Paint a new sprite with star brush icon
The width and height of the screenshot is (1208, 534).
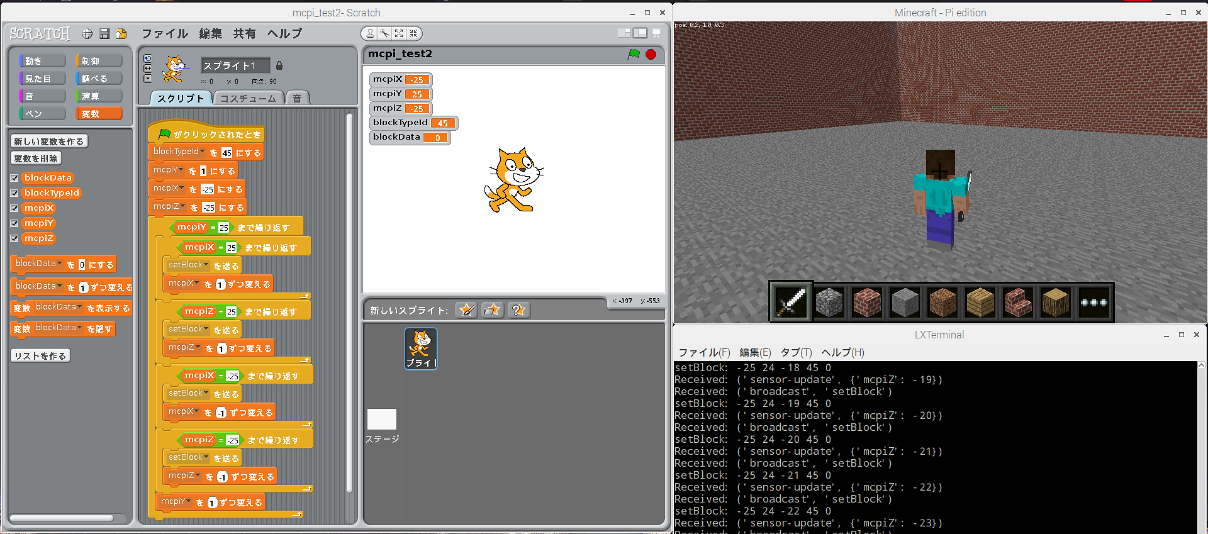pos(466,309)
